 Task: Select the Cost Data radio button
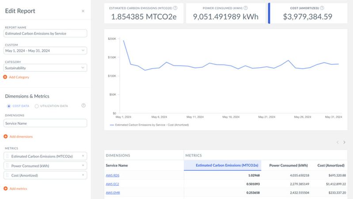click(x=9, y=106)
